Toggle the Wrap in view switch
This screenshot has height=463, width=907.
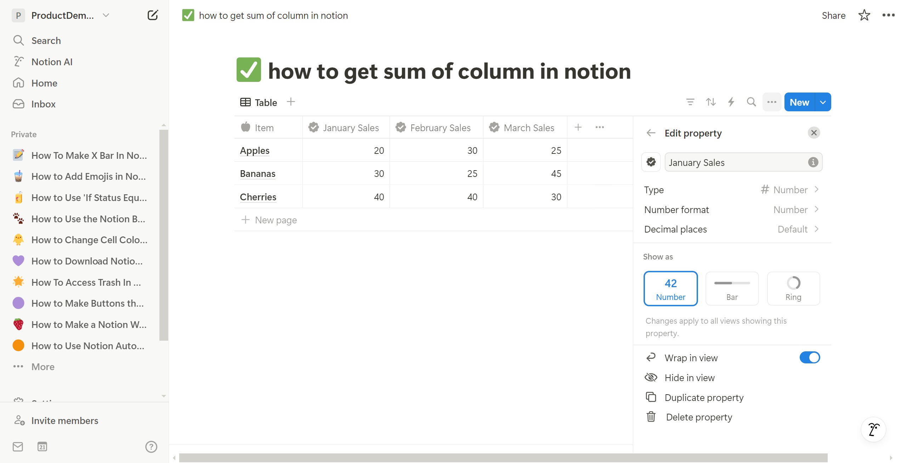pyautogui.click(x=810, y=357)
